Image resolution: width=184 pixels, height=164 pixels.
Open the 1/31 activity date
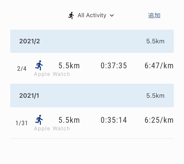(21, 123)
